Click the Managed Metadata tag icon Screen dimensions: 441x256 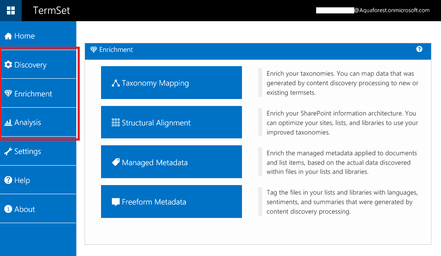115,162
